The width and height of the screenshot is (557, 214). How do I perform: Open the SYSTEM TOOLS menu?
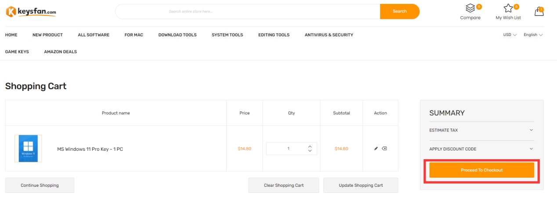(x=227, y=35)
